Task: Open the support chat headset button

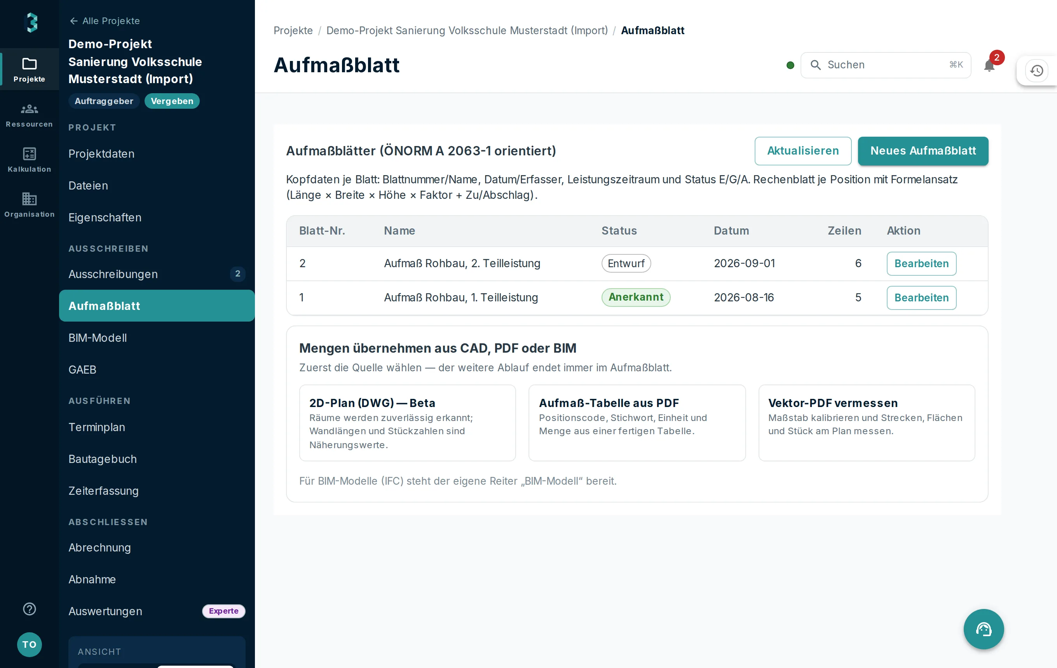Action: click(984, 629)
